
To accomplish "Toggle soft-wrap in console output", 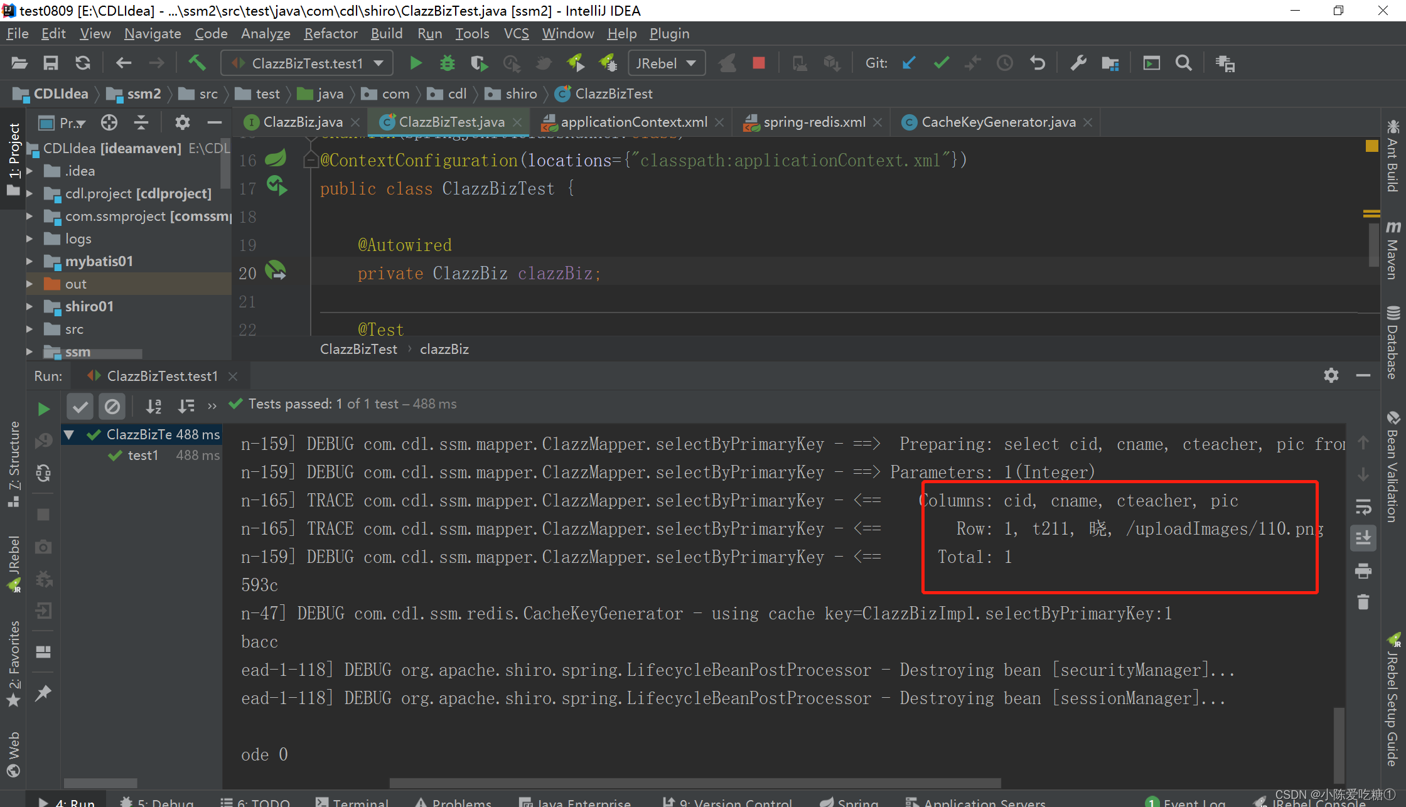I will [x=1363, y=506].
